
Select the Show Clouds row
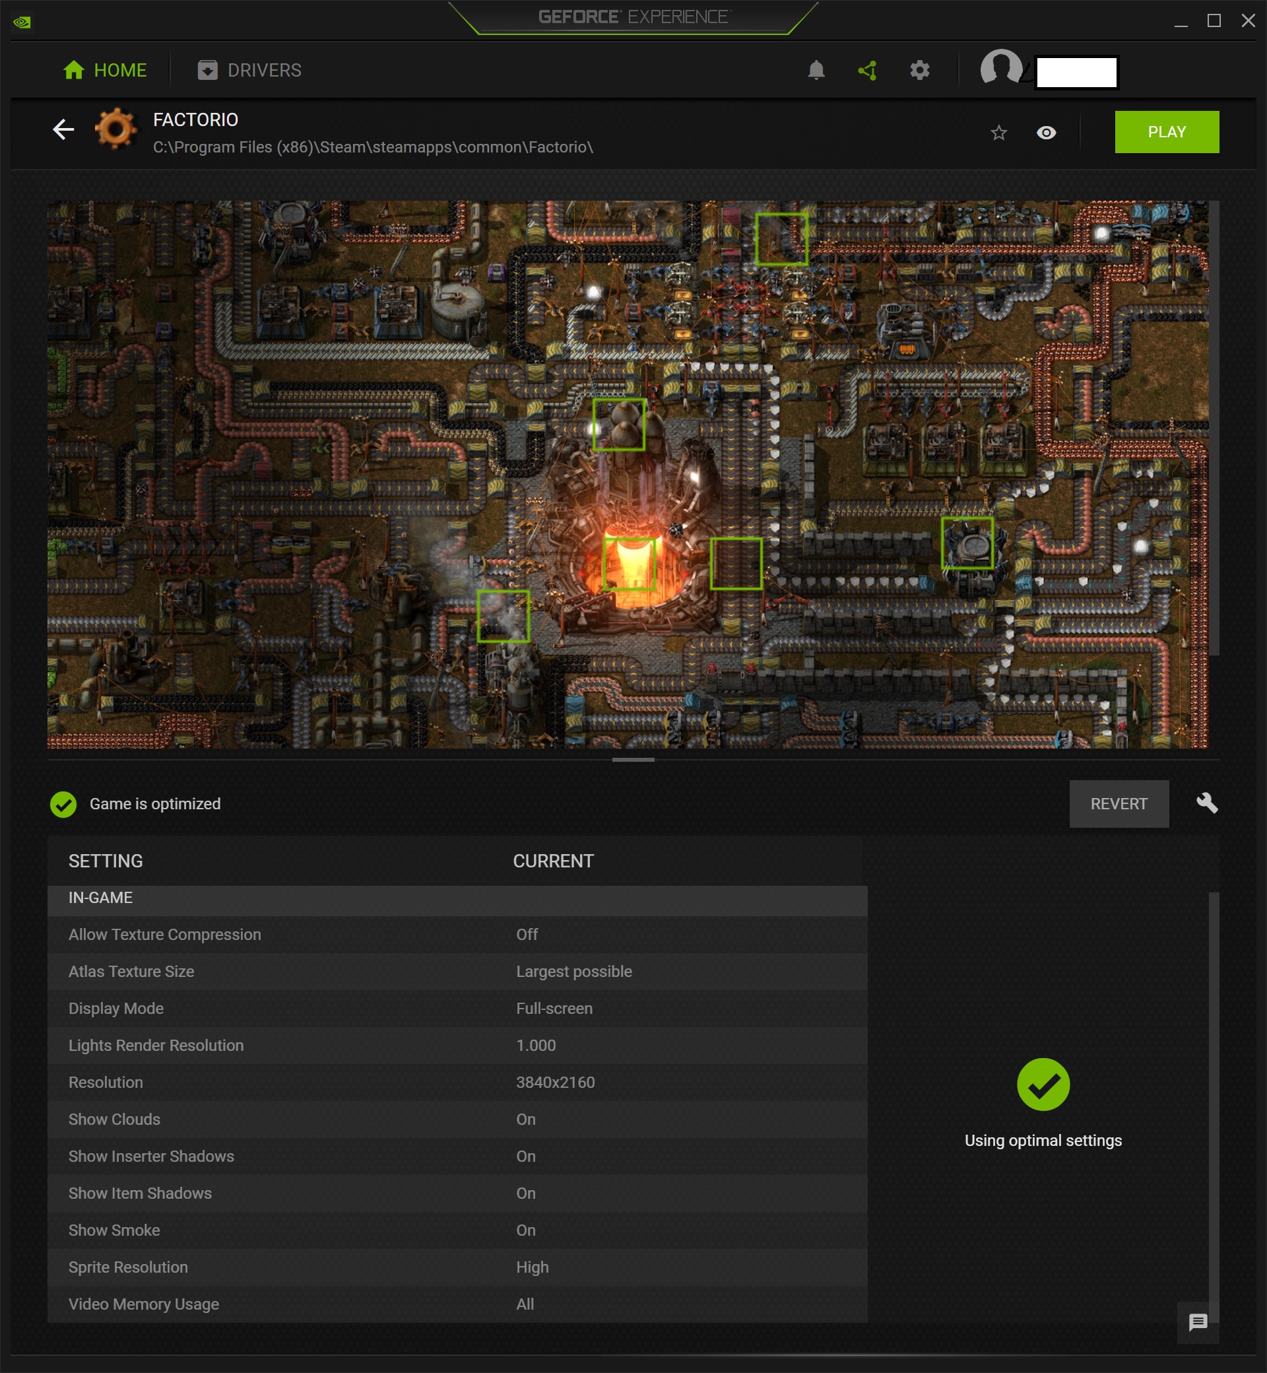click(457, 1120)
